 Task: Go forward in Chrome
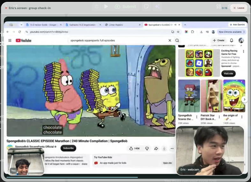point(14,32)
